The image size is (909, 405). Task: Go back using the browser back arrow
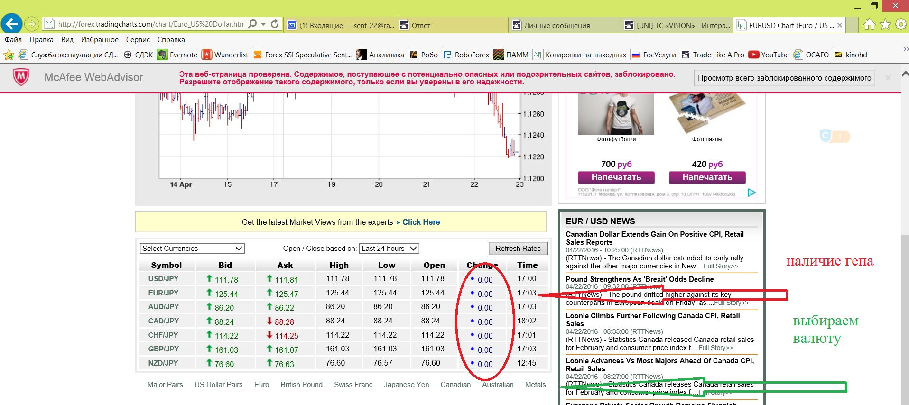click(12, 23)
